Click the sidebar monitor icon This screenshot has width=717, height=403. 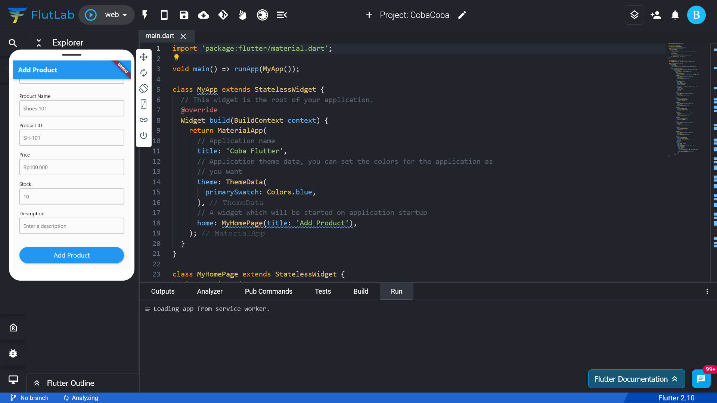pyautogui.click(x=13, y=379)
